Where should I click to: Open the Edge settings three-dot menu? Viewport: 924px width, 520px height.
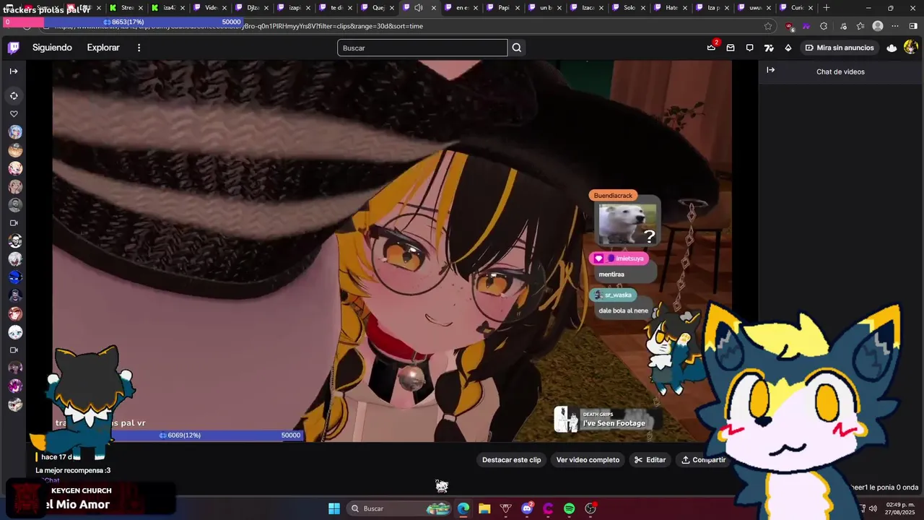pos(895,26)
